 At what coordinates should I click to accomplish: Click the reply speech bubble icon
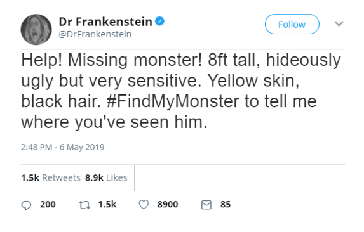[x=26, y=205]
